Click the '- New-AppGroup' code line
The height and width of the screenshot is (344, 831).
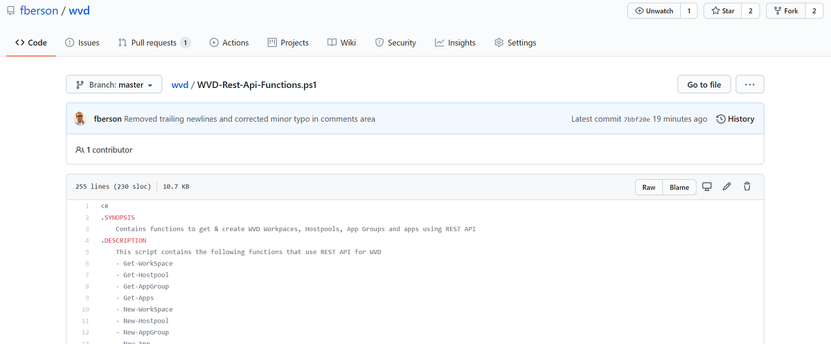[x=142, y=332]
